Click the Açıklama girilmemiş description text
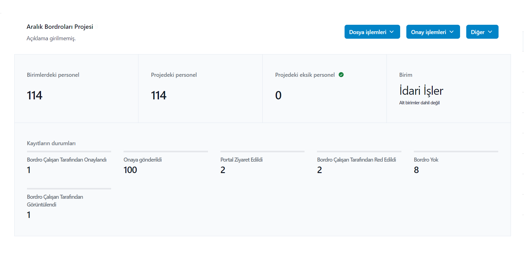524x265 pixels. point(51,38)
